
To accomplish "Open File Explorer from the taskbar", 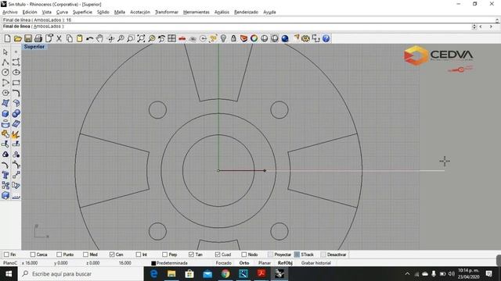I will [x=171, y=274].
